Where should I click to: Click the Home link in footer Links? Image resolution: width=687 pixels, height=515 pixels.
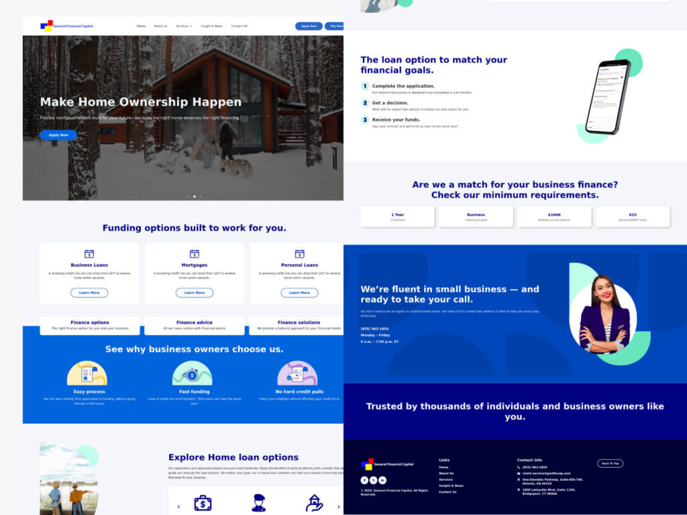pos(444,467)
